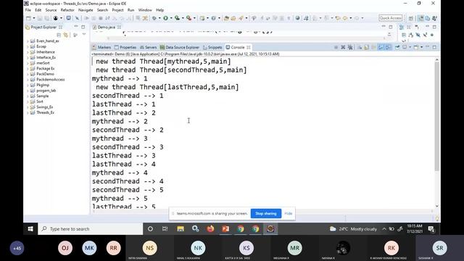Click the Collapse All icon in Project Explorer
Screen dimensions: 464x261
(x=59, y=35)
